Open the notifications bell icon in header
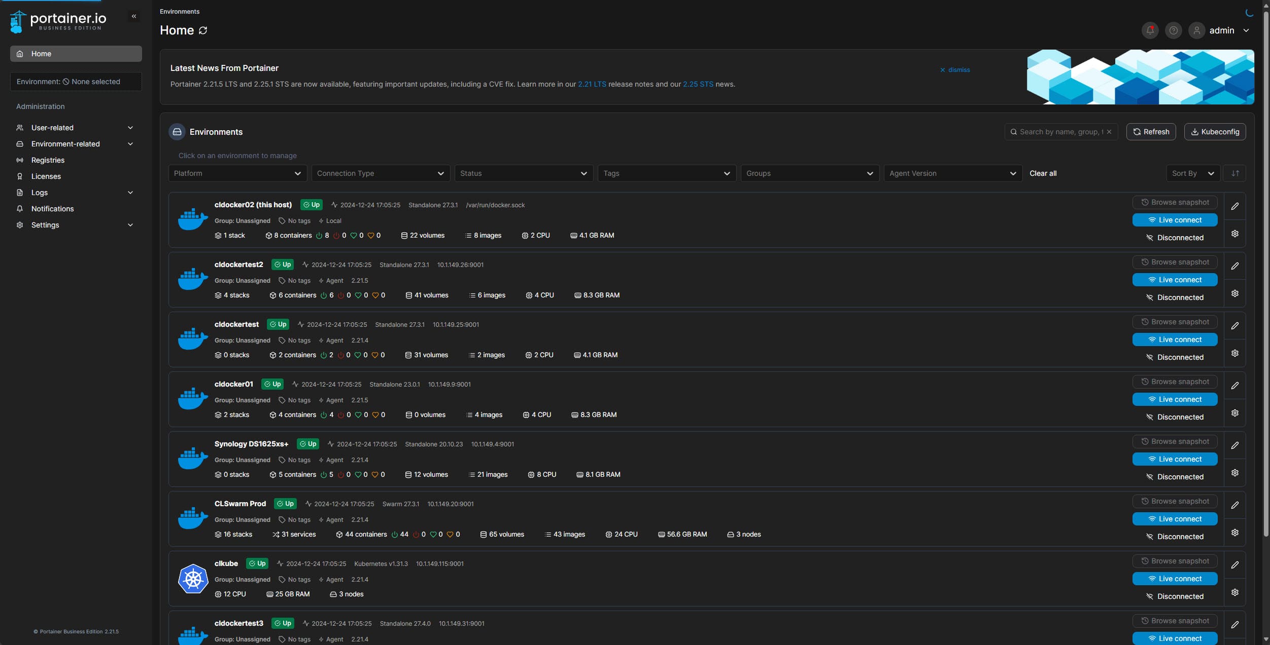1270x645 pixels. (x=1150, y=30)
